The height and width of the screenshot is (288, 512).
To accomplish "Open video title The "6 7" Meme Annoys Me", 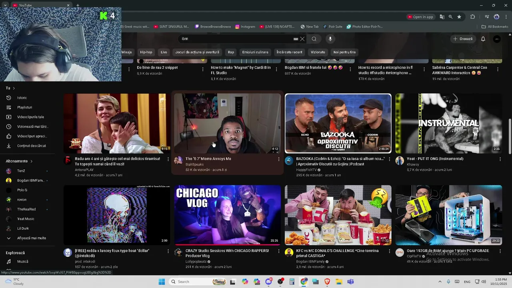I will tap(208, 159).
